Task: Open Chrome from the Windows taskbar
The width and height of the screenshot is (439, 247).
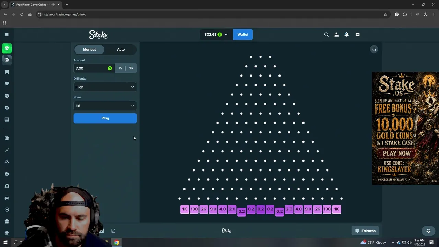Action: [x=117, y=243]
